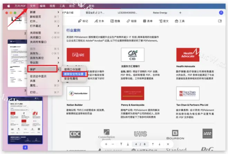Image resolution: width=228 pixels, height=154 pixels.
Task: Click the page number field showing 4
Action: tap(136, 144)
